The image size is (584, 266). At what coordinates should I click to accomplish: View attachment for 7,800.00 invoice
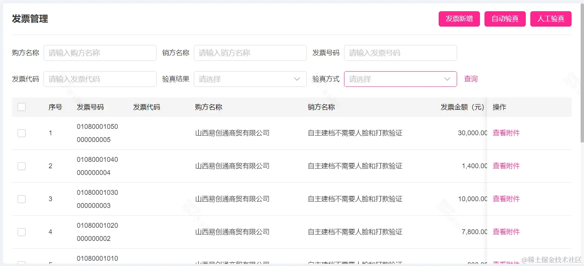click(506, 232)
